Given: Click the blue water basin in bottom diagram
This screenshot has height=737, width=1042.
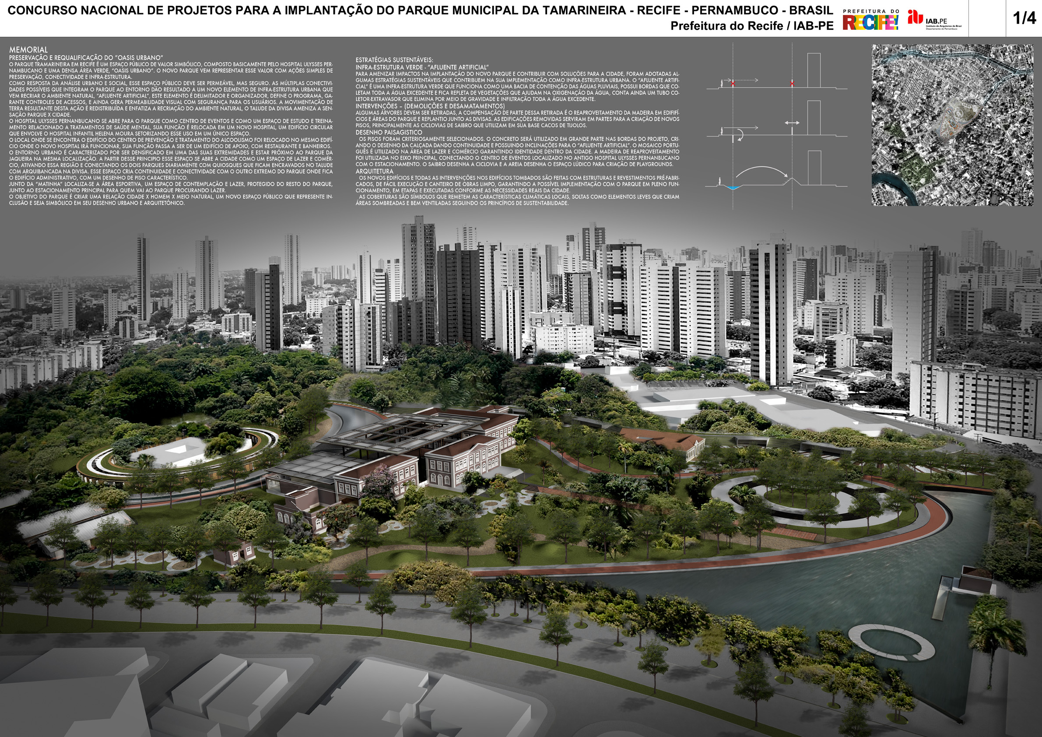Looking at the screenshot, I should (732, 187).
